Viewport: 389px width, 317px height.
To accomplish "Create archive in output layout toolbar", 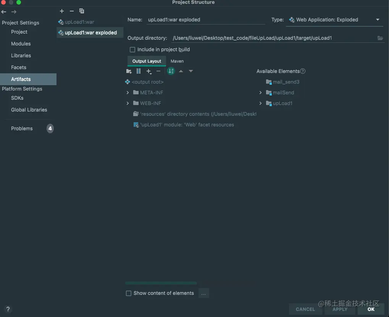I will point(139,71).
